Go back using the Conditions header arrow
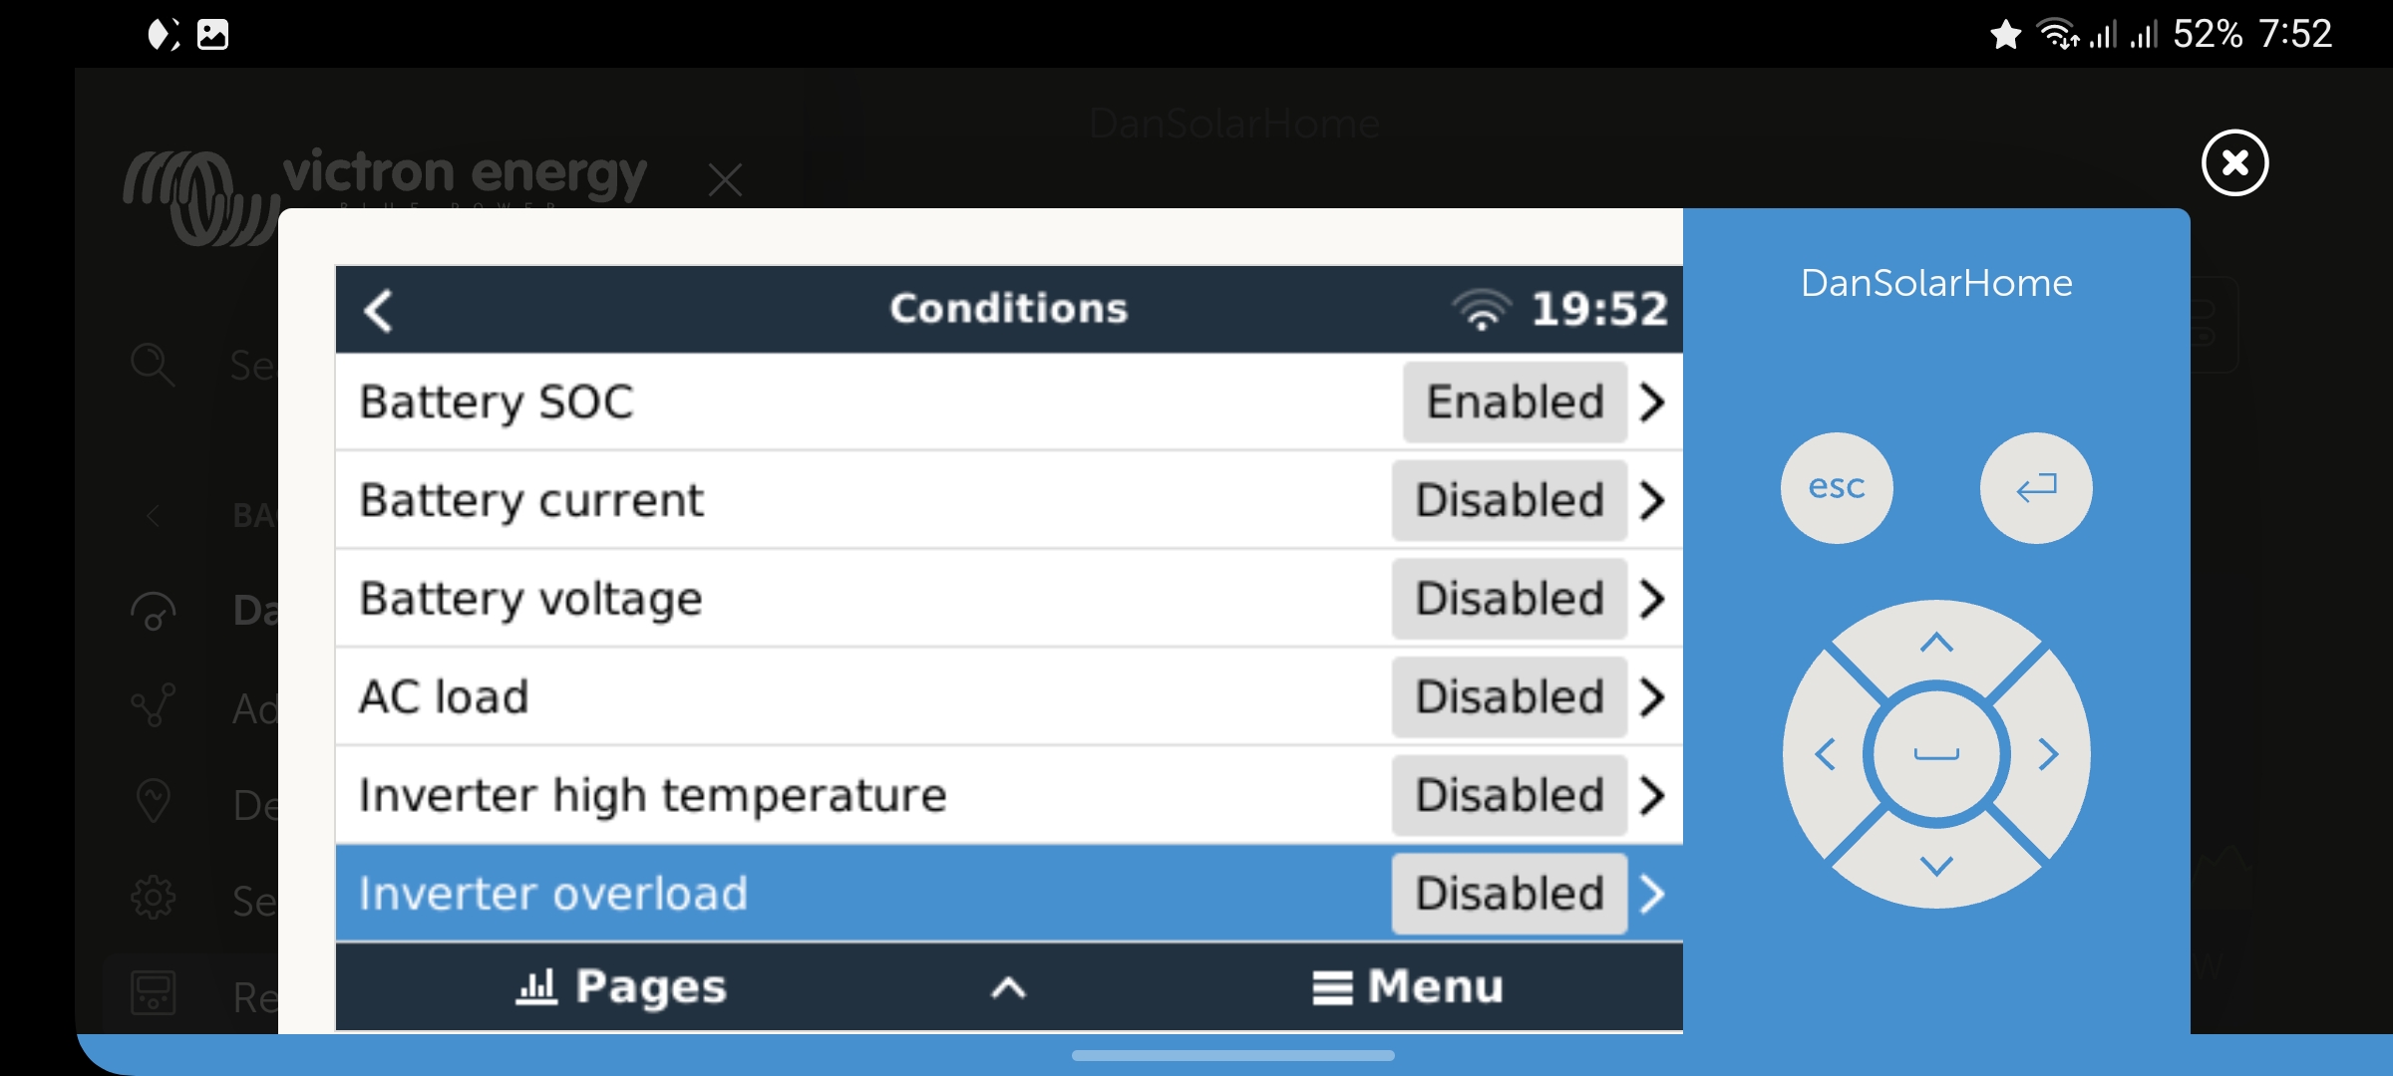Image resolution: width=2393 pixels, height=1076 pixels. click(x=379, y=310)
